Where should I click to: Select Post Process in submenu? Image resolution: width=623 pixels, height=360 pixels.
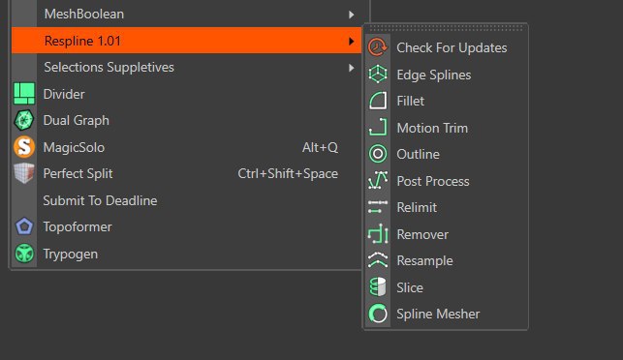click(447, 181)
